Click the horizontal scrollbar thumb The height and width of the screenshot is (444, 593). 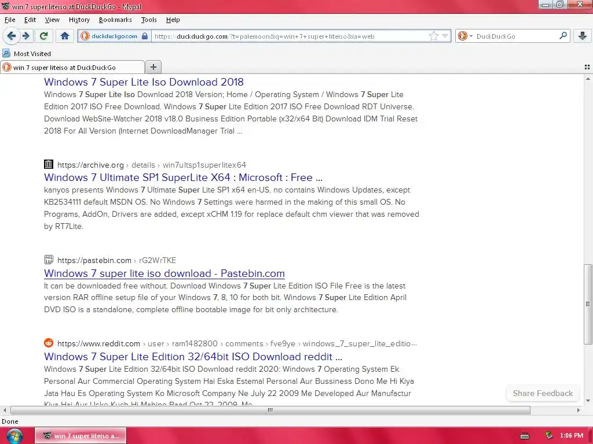coord(270,410)
